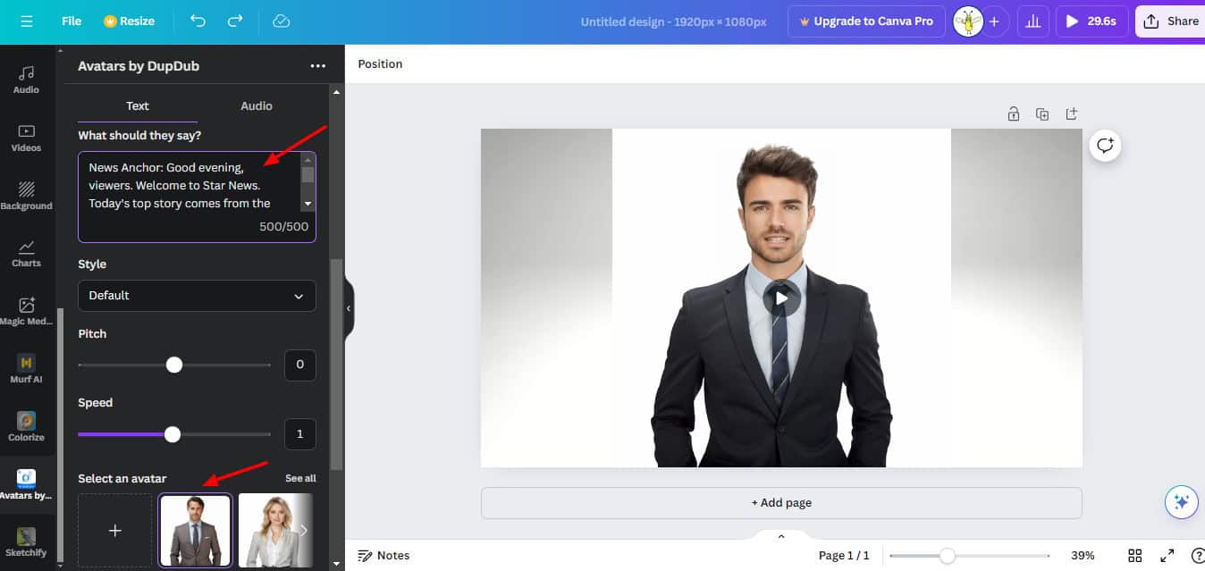Open the File menu
1205x571 pixels.
click(72, 21)
